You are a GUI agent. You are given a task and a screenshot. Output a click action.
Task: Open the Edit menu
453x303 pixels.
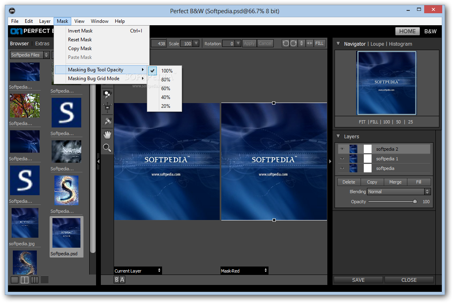28,21
